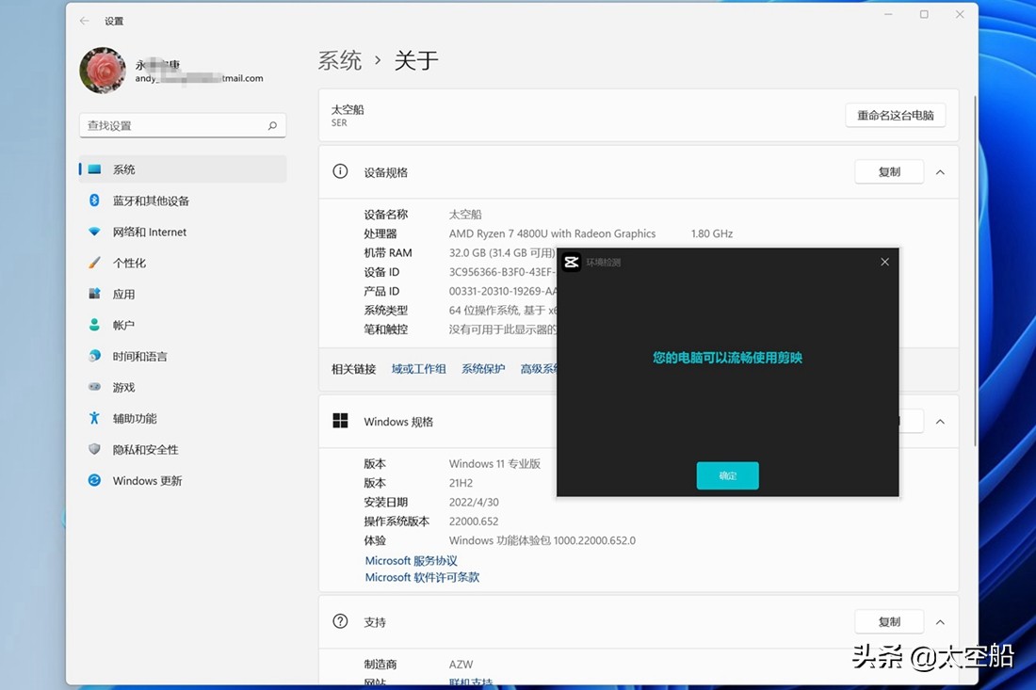Viewport: 1036px width, 690px height.
Task: Open the Microsoft 服务协议 link
Action: [411, 560]
